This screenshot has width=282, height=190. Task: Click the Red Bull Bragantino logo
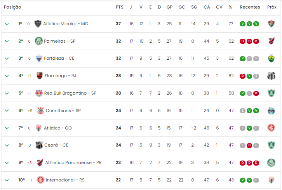pyautogui.click(x=39, y=93)
